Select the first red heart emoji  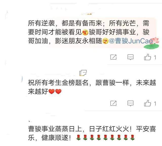click(52, 92)
